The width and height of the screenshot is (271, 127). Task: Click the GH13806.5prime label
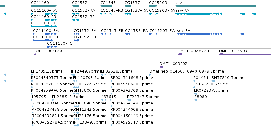90,90
